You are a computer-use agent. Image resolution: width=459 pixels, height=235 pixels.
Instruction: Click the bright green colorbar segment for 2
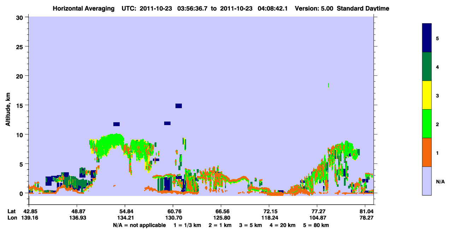tap(427, 123)
